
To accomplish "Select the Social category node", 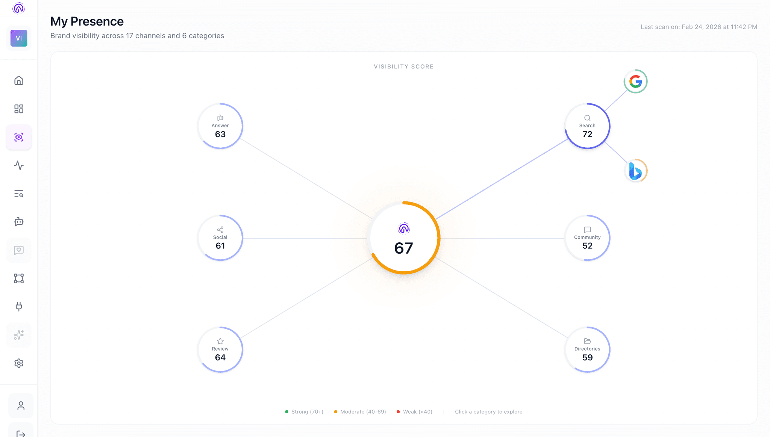I will coord(220,238).
